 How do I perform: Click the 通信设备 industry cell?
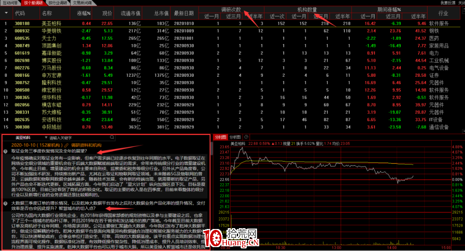tap(439, 127)
